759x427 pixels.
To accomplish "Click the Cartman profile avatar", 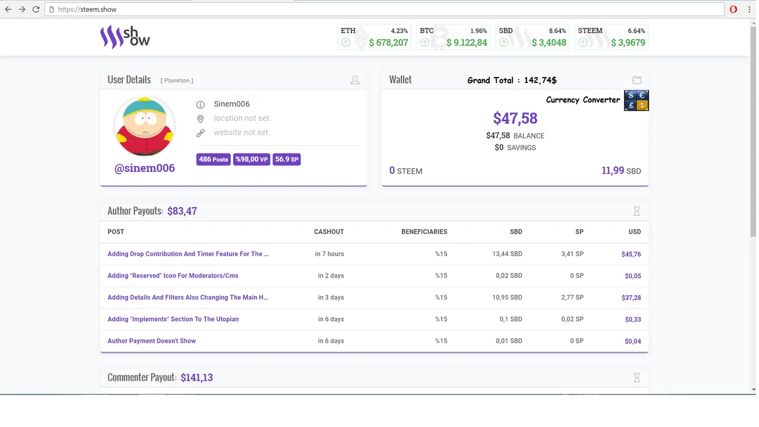I will coord(144,127).
